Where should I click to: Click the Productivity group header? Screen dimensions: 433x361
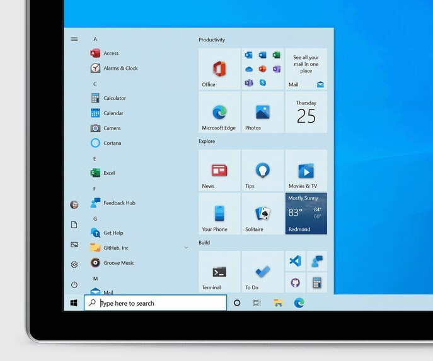(x=212, y=40)
